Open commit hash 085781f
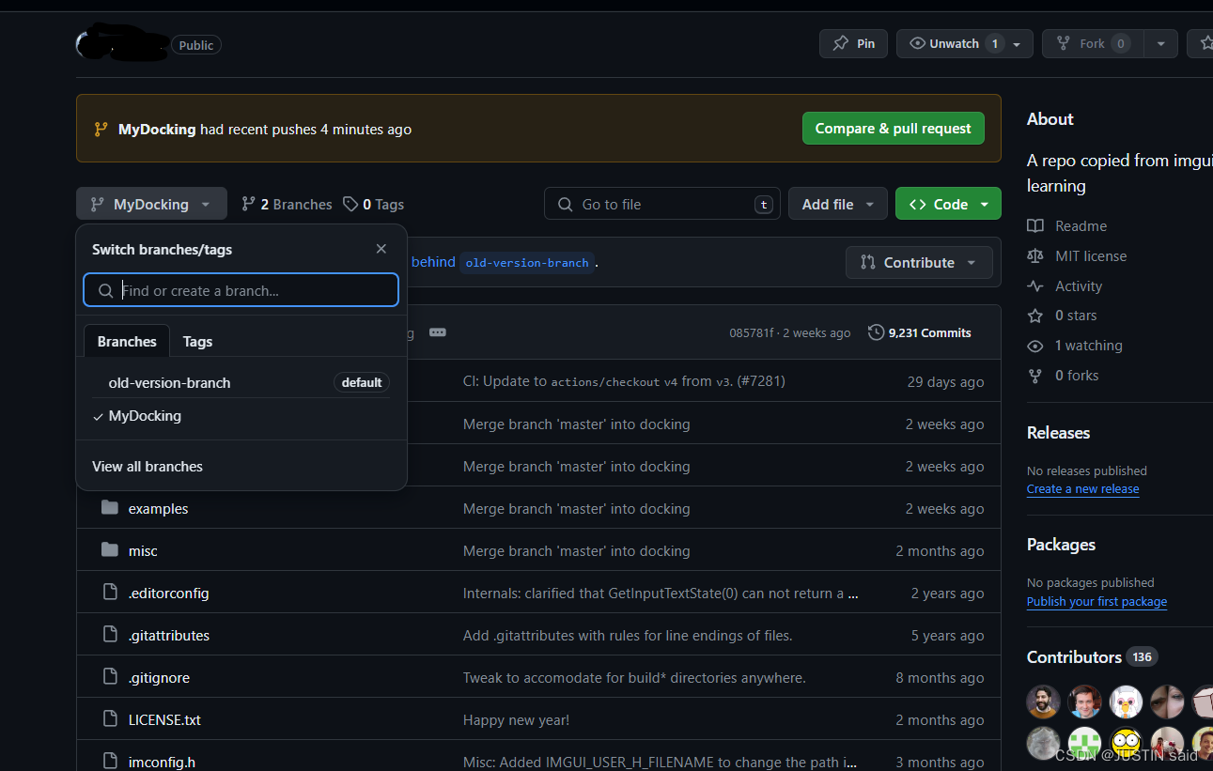Screen dimensions: 1213x771 pyautogui.click(x=752, y=333)
